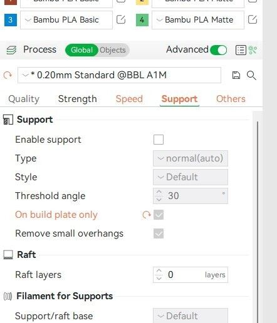This screenshot has height=323, width=277.
Task: Open filament 3 Bambu PLA Basic dropdown
Action: click(x=66, y=20)
